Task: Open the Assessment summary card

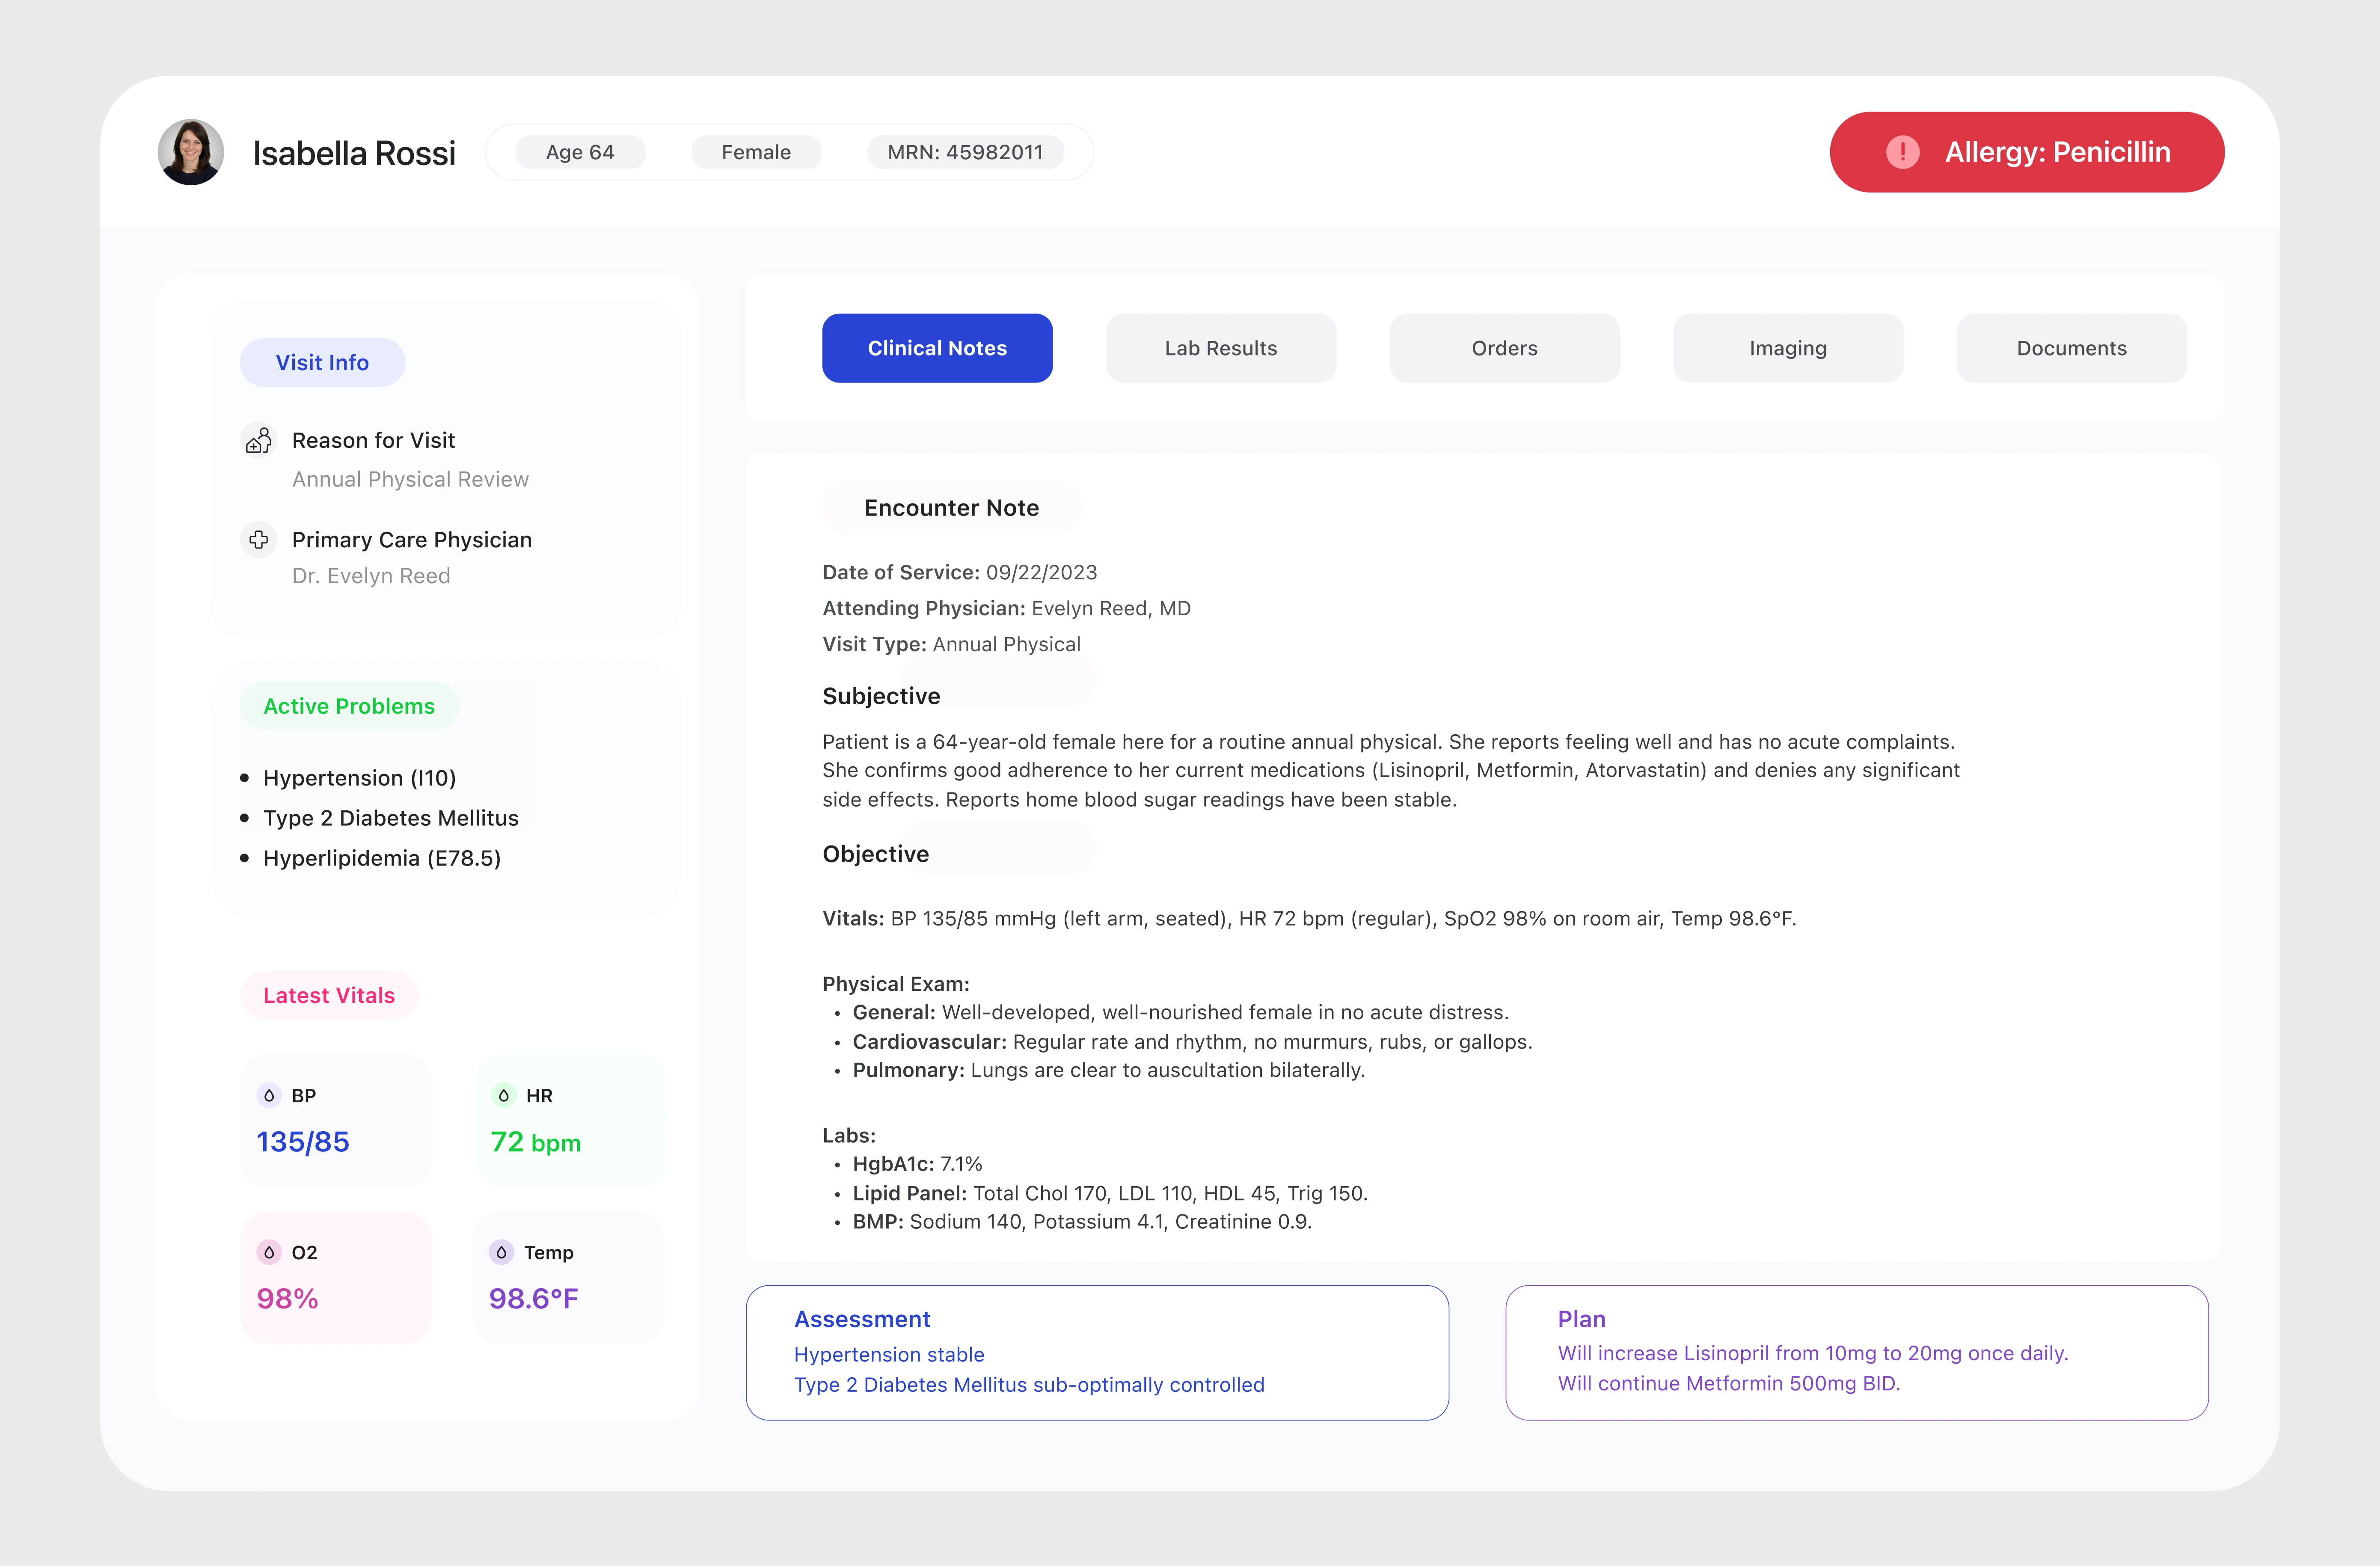Action: click(x=1097, y=1352)
